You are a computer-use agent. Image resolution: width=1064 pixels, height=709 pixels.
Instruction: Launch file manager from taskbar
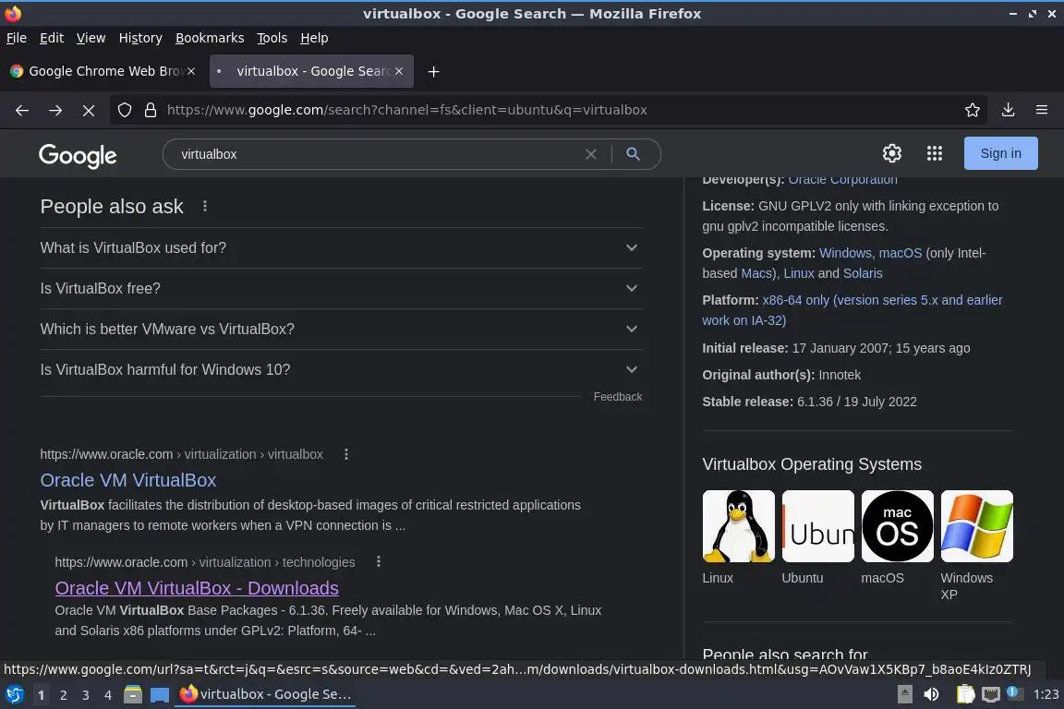pos(133,694)
